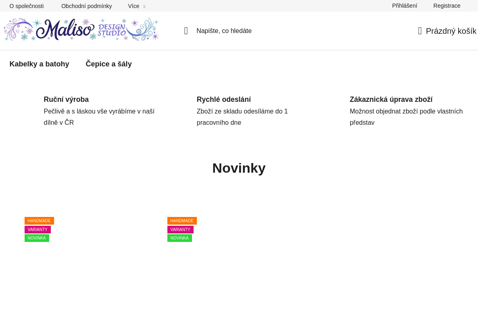Select Kabelky a batohy category
Viewport: 484px width, 322px height.
point(40,64)
